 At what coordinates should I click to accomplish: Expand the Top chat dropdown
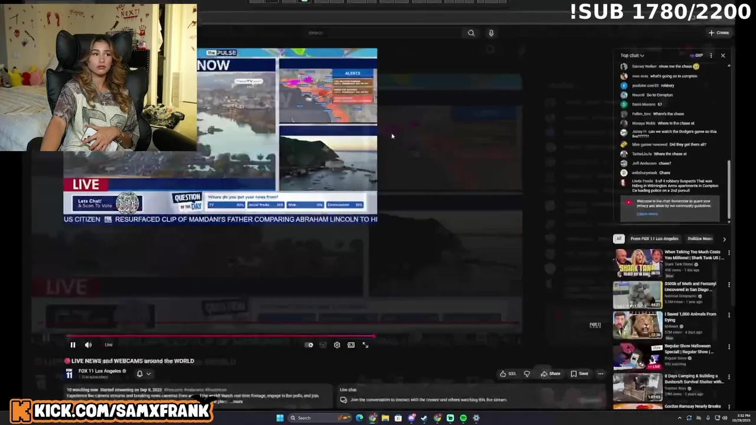coord(632,55)
